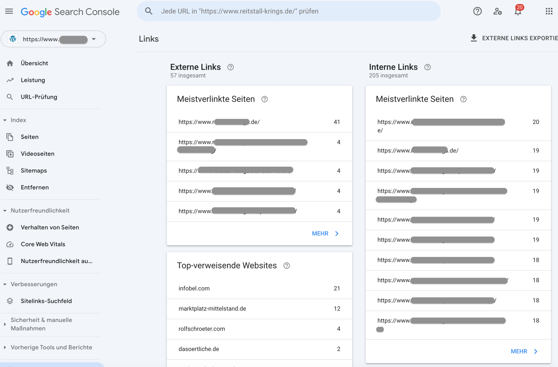Viewport: 558px width, 367px height.
Task: Click the URL inspection search field
Action: 288,11
